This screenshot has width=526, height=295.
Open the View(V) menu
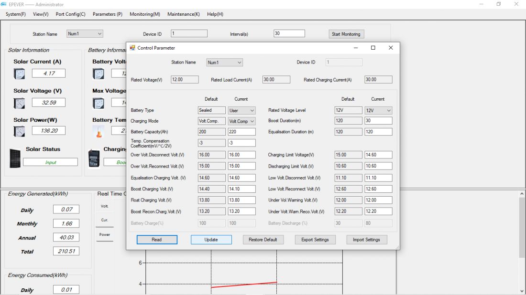pyautogui.click(x=41, y=14)
